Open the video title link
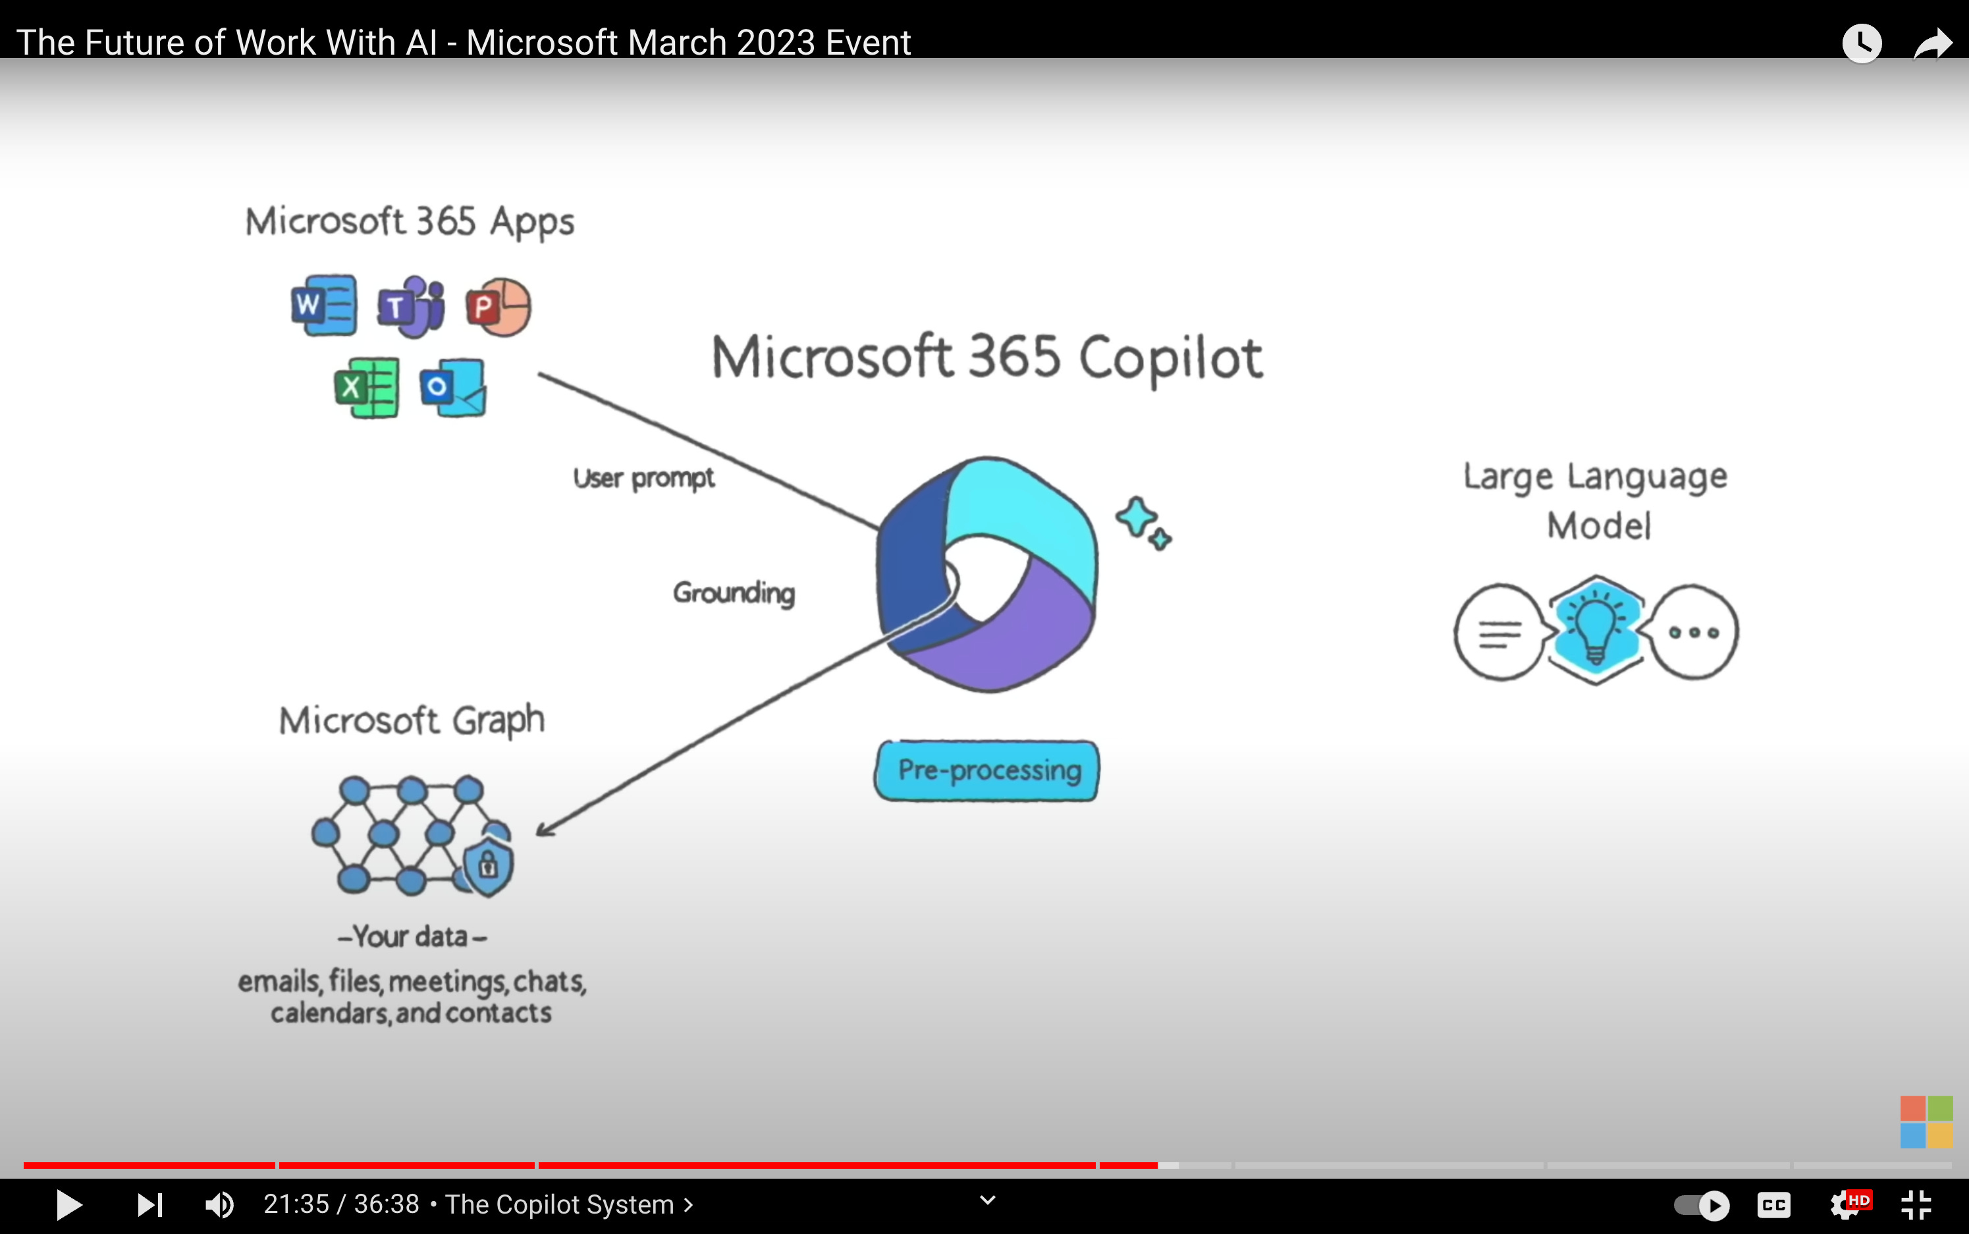This screenshot has height=1234, width=1969. pyautogui.click(x=464, y=42)
